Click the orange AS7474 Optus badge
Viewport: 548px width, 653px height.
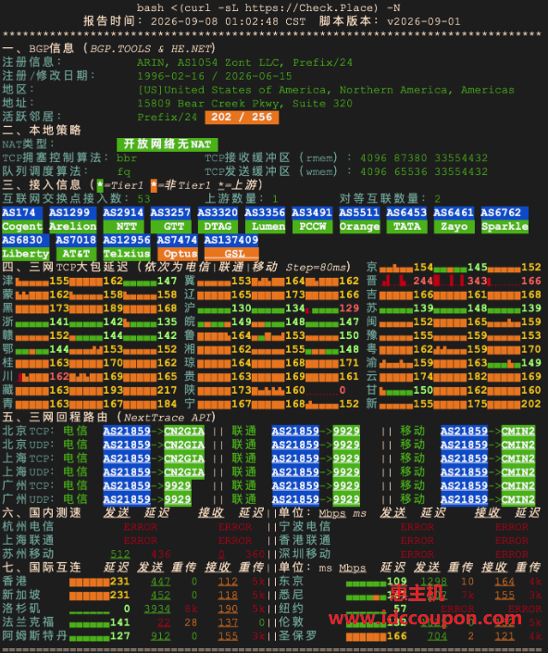177,247
